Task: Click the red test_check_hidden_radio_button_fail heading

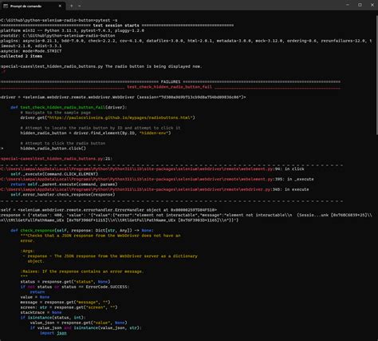Action: (169, 87)
